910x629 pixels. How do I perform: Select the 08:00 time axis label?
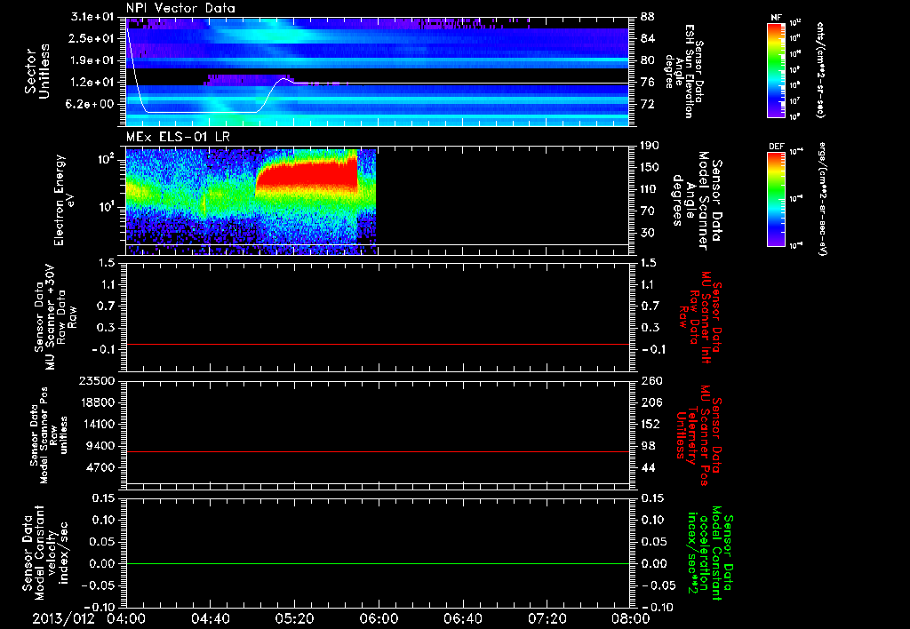click(x=631, y=618)
